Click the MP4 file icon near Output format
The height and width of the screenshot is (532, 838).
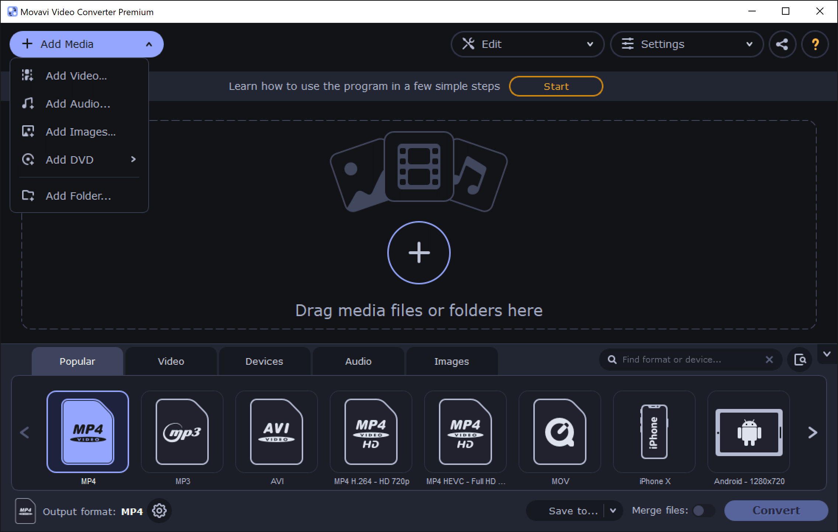pyautogui.click(x=25, y=511)
